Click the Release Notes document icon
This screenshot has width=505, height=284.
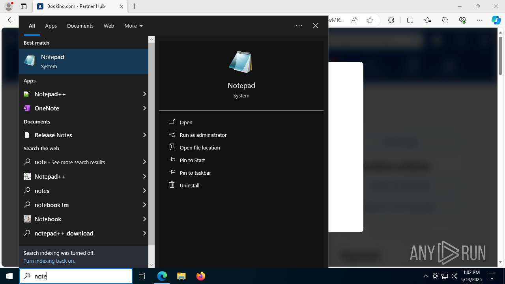pyautogui.click(x=27, y=135)
